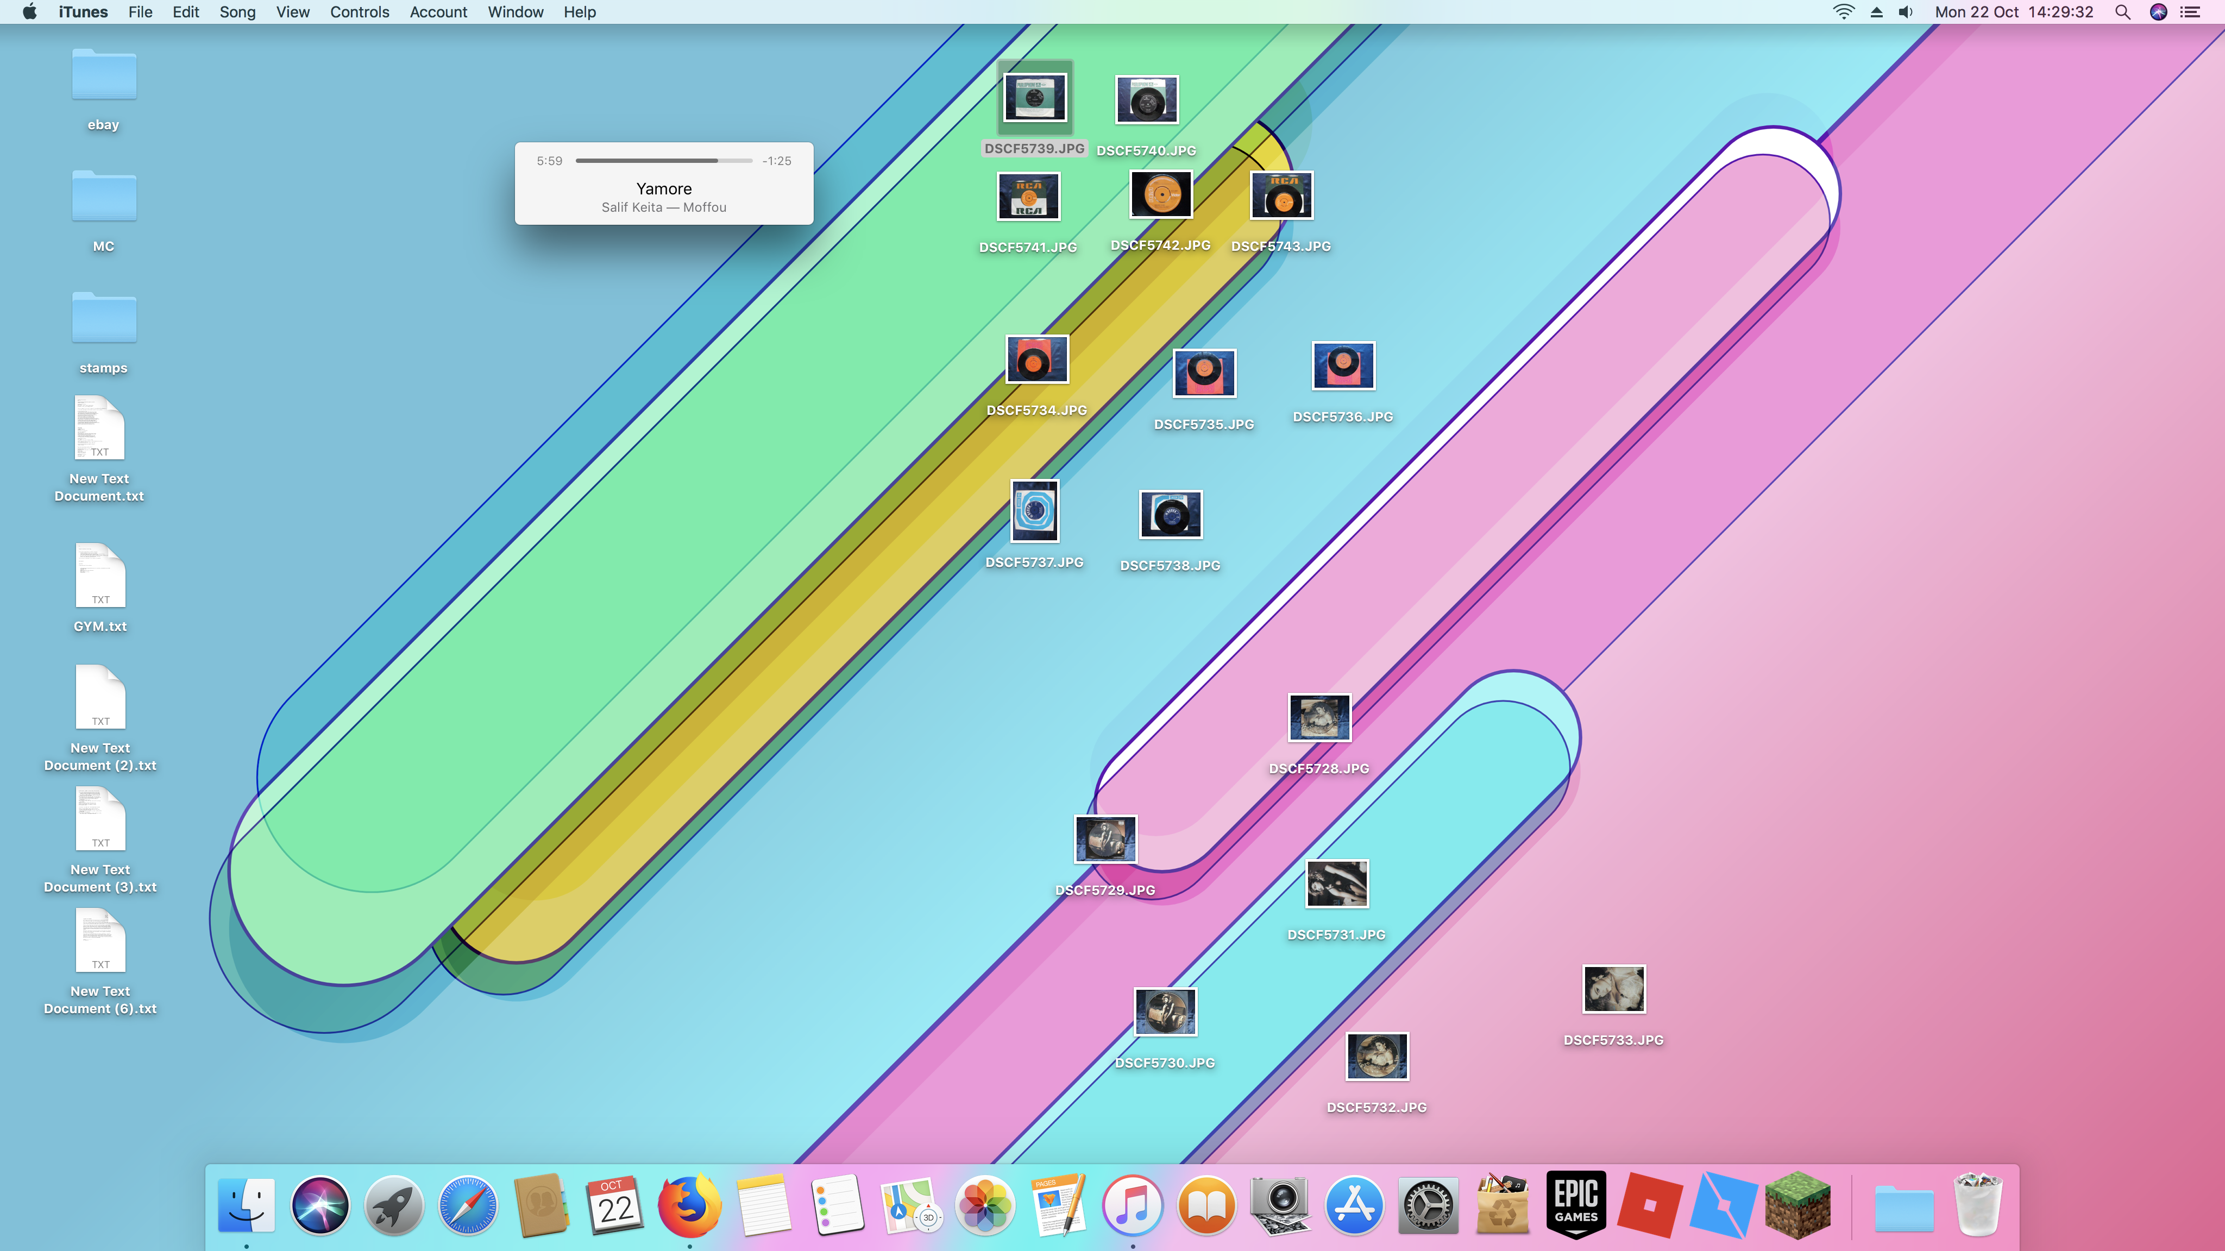Open the Wi-Fi status menu
The height and width of the screenshot is (1251, 2225).
click(x=1843, y=12)
